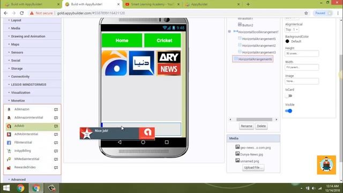343x193 pixels.
Task: Select the AdMobInterstitial component icon
Action: coord(9,135)
